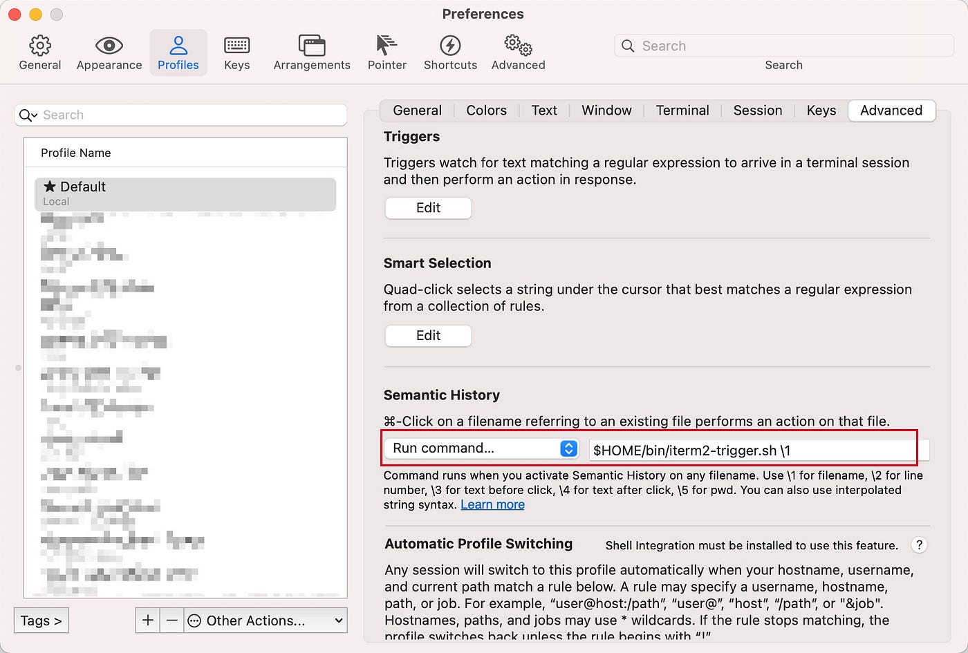Click the magnifier icon in toolbar search
The width and height of the screenshot is (968, 653).
click(x=628, y=46)
